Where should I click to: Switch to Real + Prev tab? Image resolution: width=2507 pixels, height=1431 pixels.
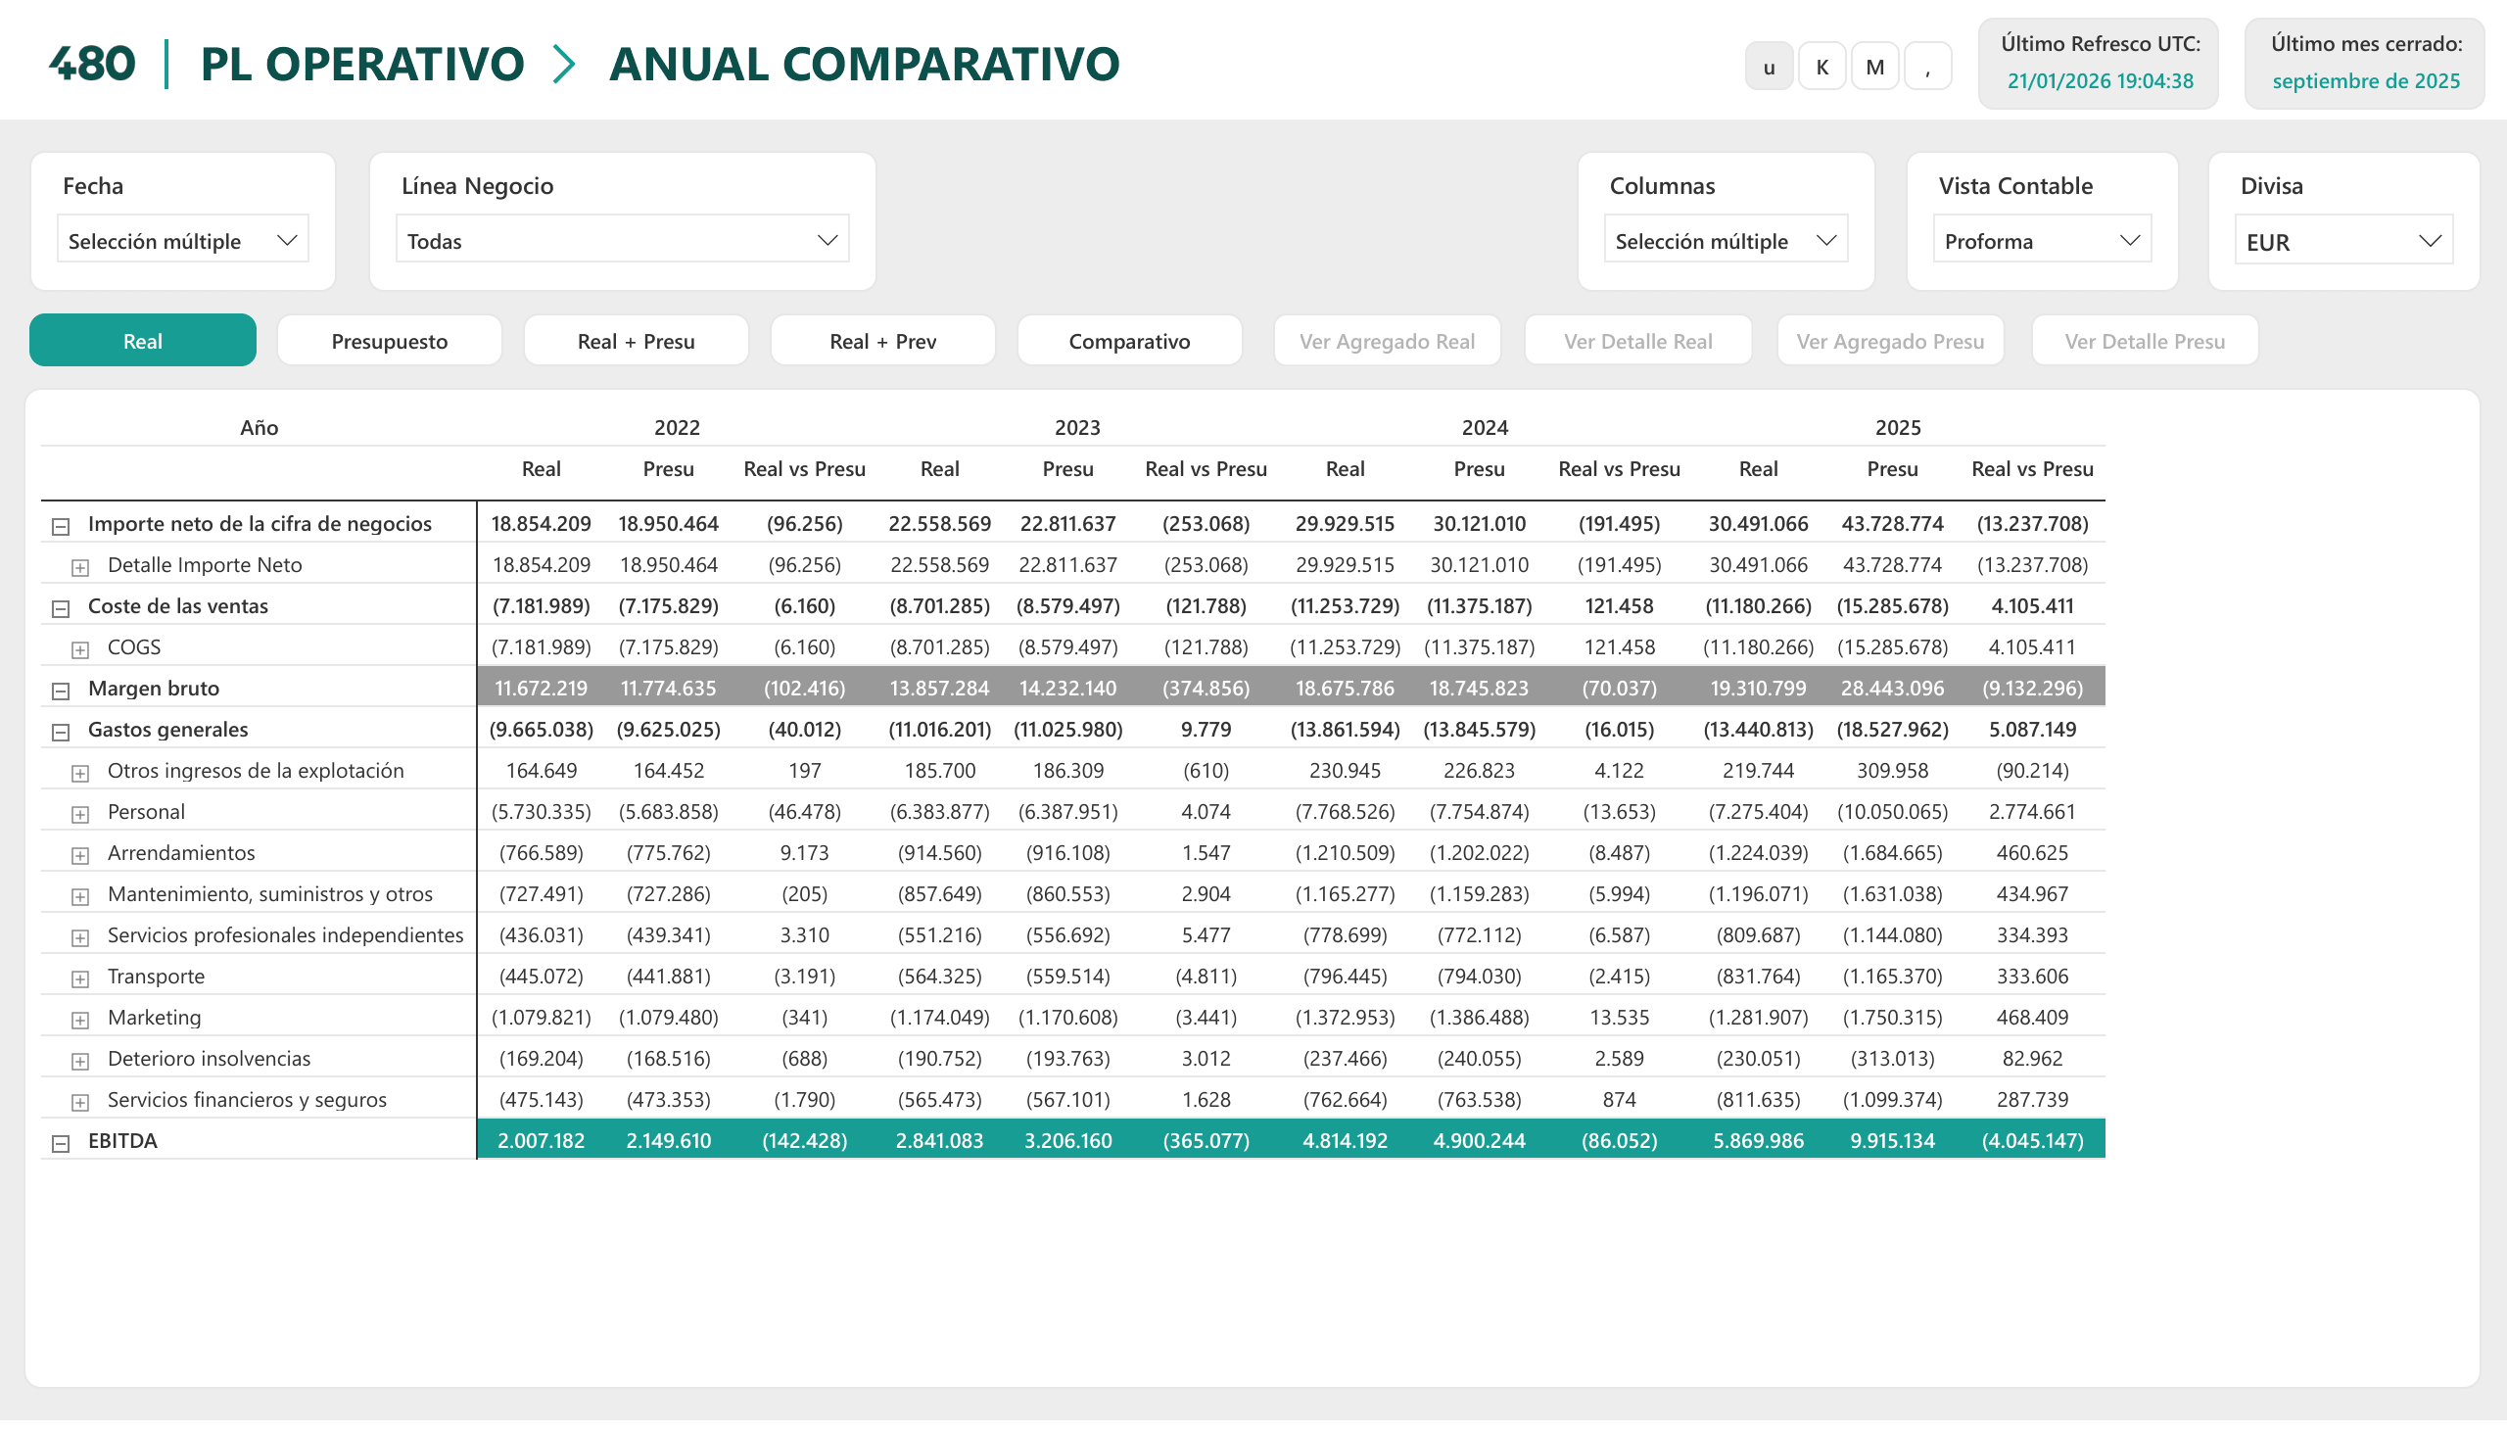pos(882,341)
